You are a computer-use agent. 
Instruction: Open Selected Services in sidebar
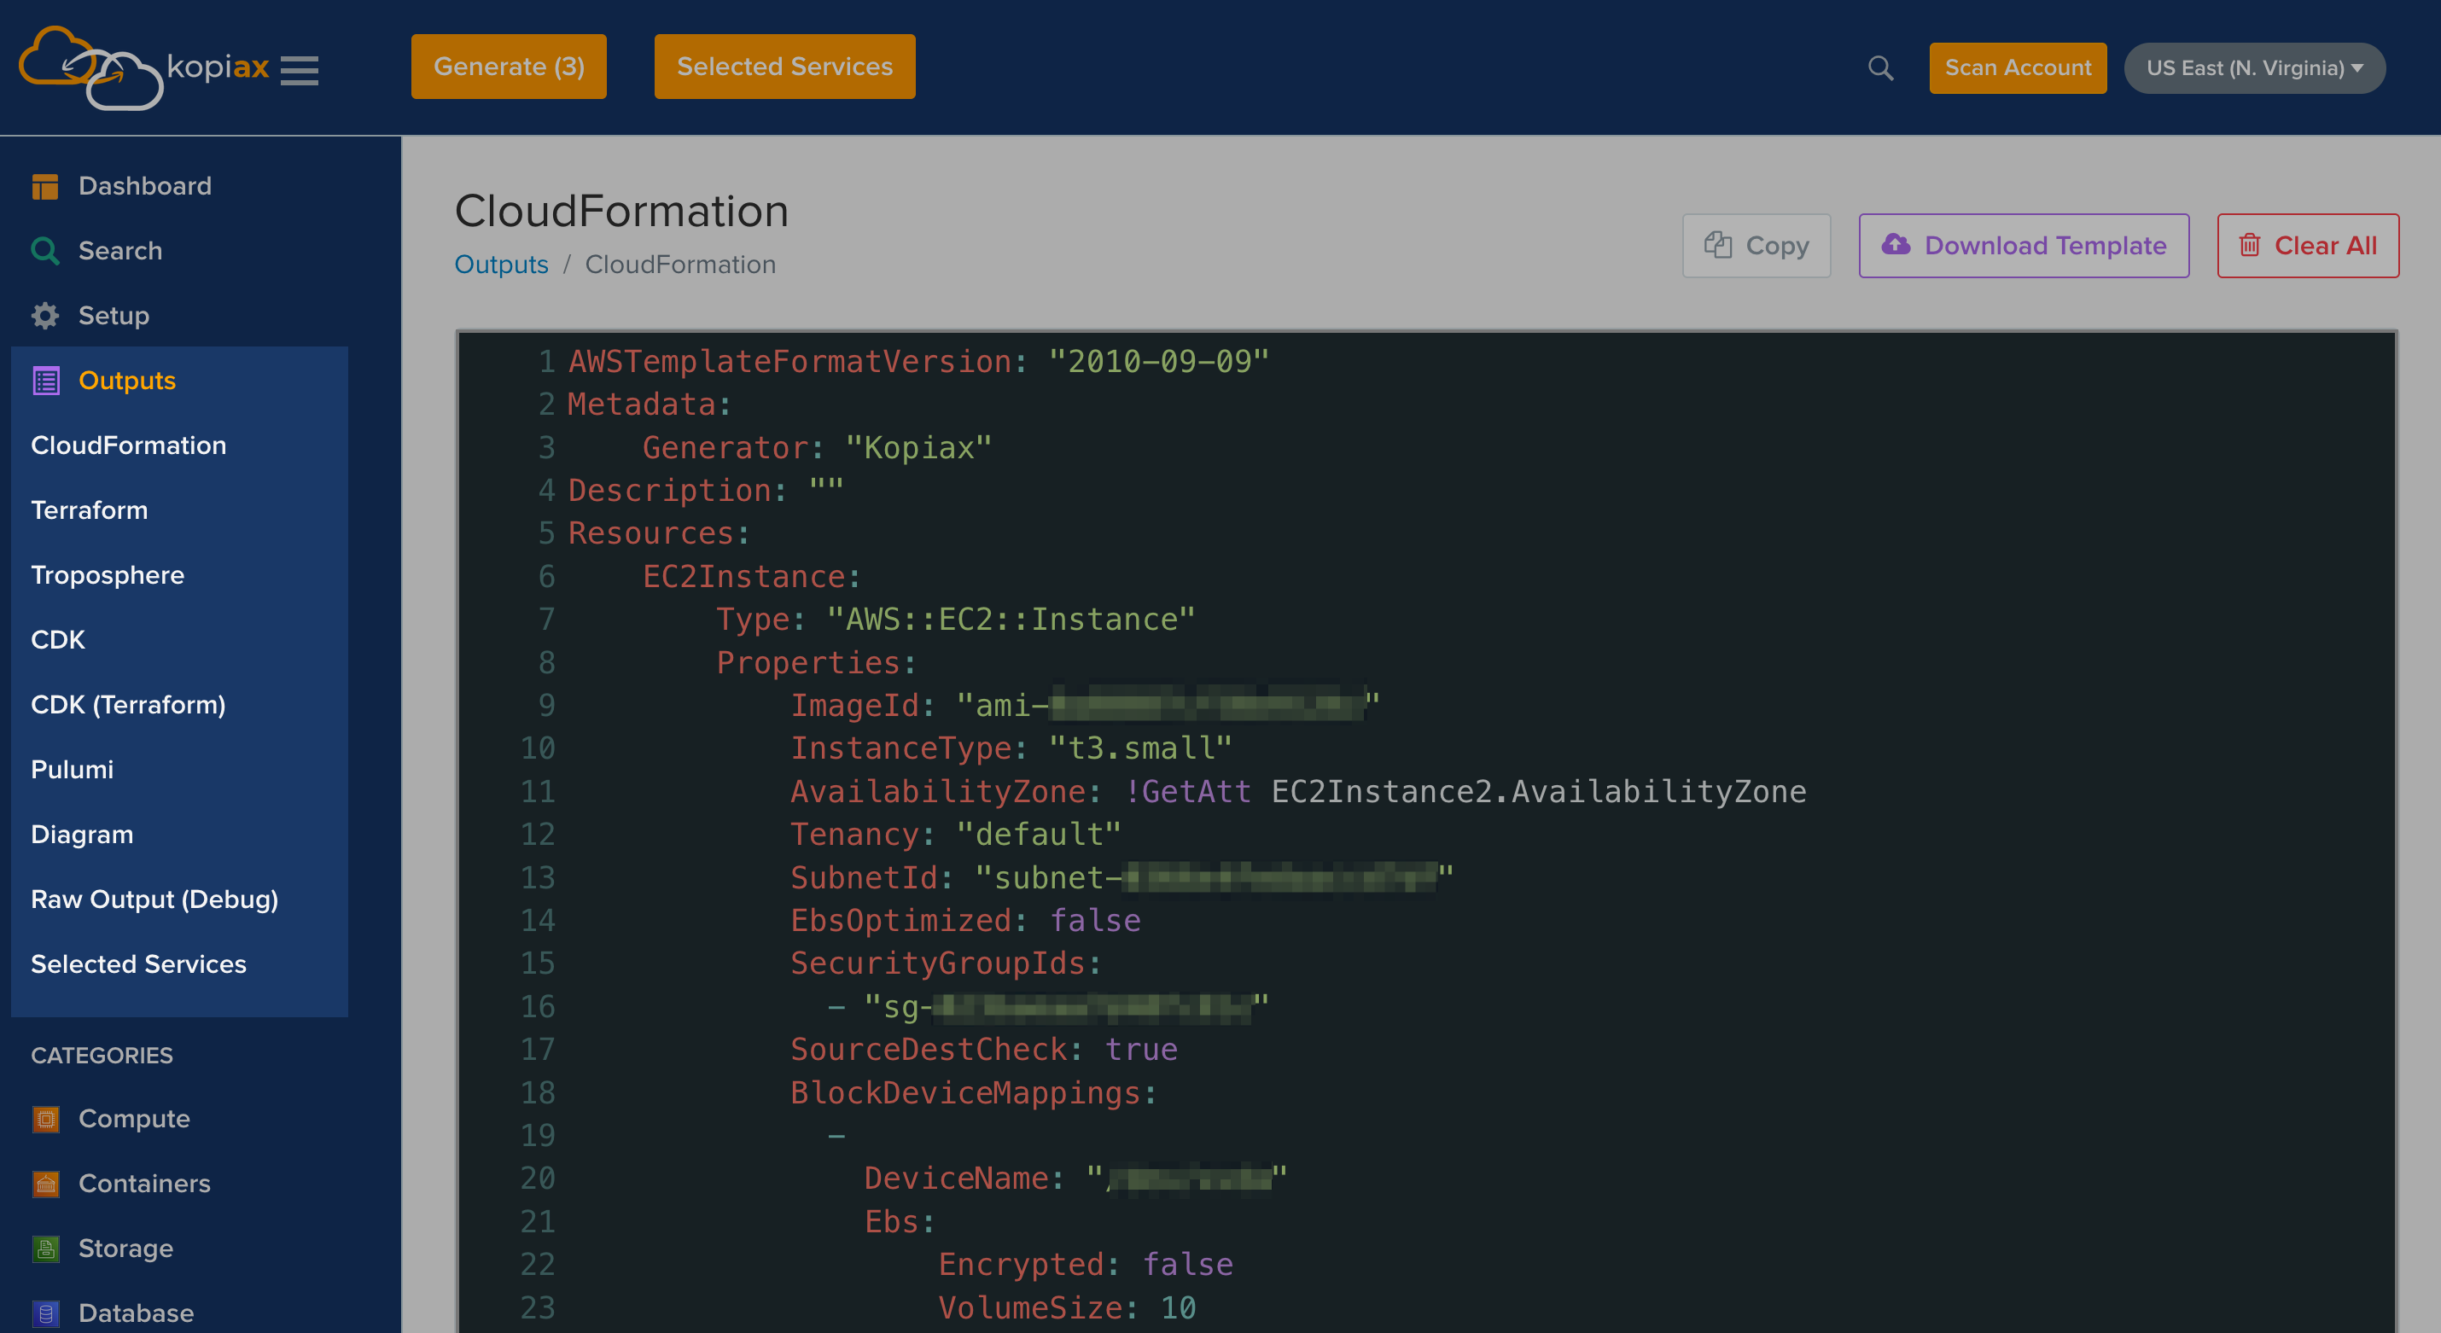[138, 964]
